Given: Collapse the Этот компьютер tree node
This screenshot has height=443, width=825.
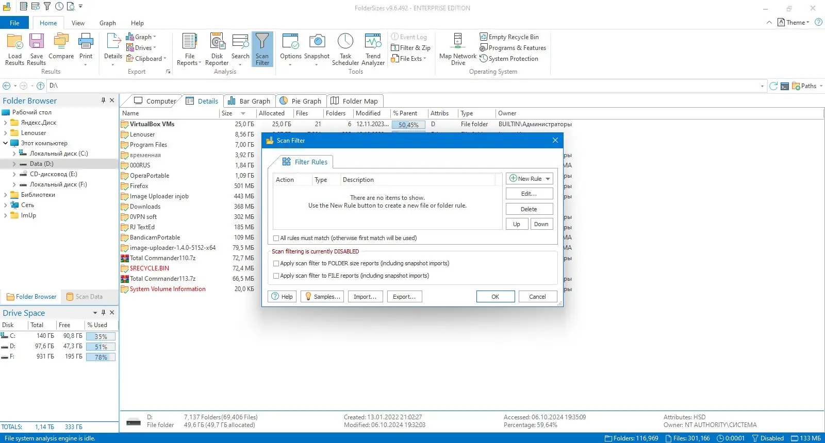Looking at the screenshot, I should [x=5, y=143].
